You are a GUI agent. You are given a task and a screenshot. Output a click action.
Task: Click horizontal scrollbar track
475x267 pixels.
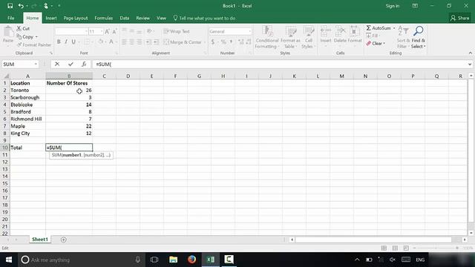[x=374, y=240]
